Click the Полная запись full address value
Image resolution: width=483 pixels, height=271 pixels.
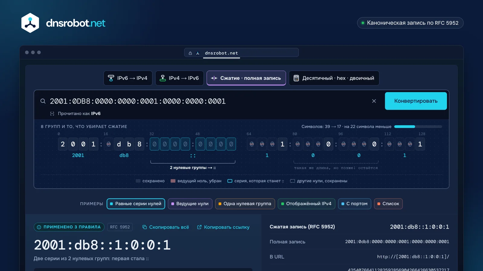click(397, 241)
